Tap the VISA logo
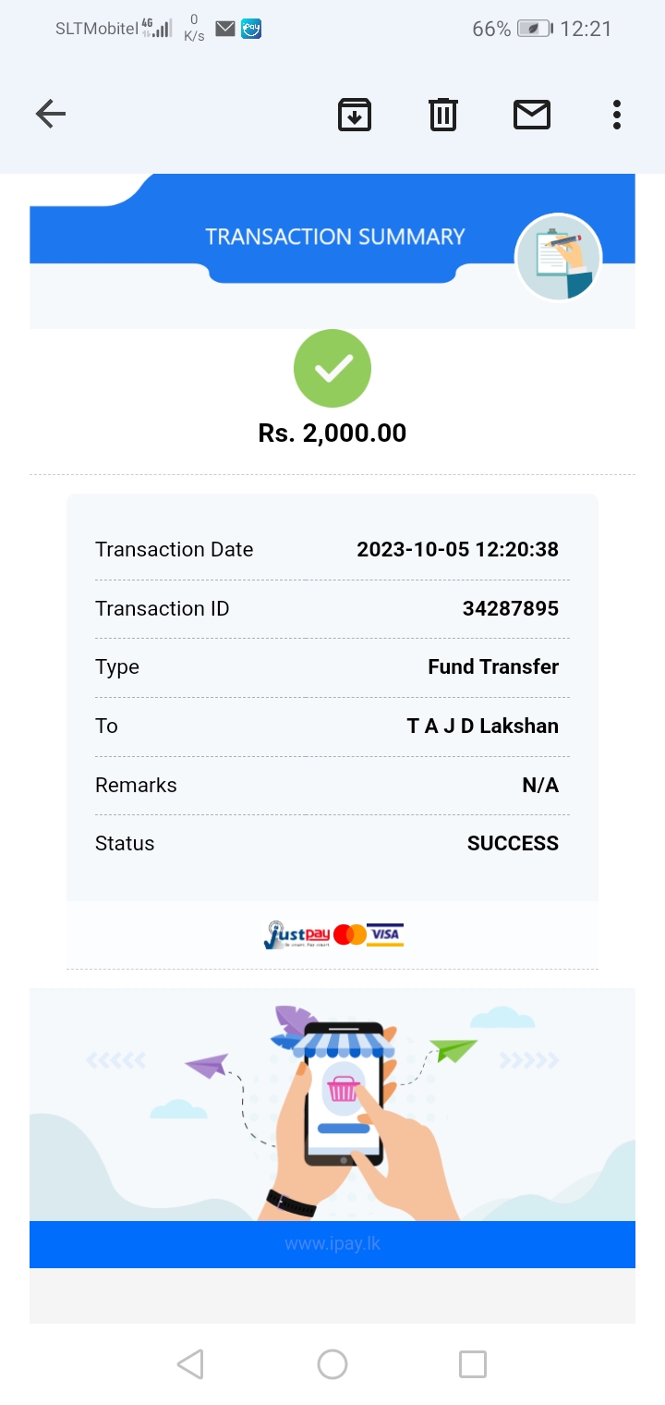Screen dimensions: 665x1405 point(385,935)
